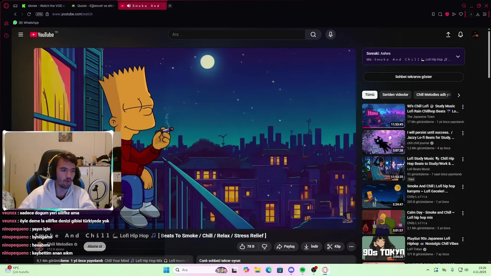The width and height of the screenshot is (491, 276).
Task: Open 90's Chill Lofi video thumbnail
Action: click(384, 116)
